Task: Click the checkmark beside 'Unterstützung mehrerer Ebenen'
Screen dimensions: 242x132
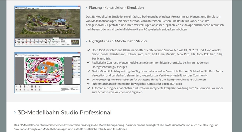Action: [88, 80]
